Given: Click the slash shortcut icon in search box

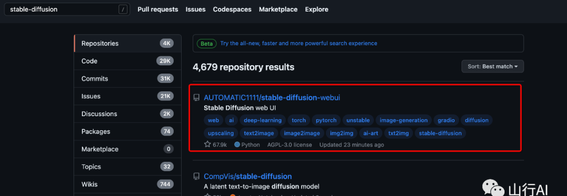Looking at the screenshot, I should click(x=123, y=10).
